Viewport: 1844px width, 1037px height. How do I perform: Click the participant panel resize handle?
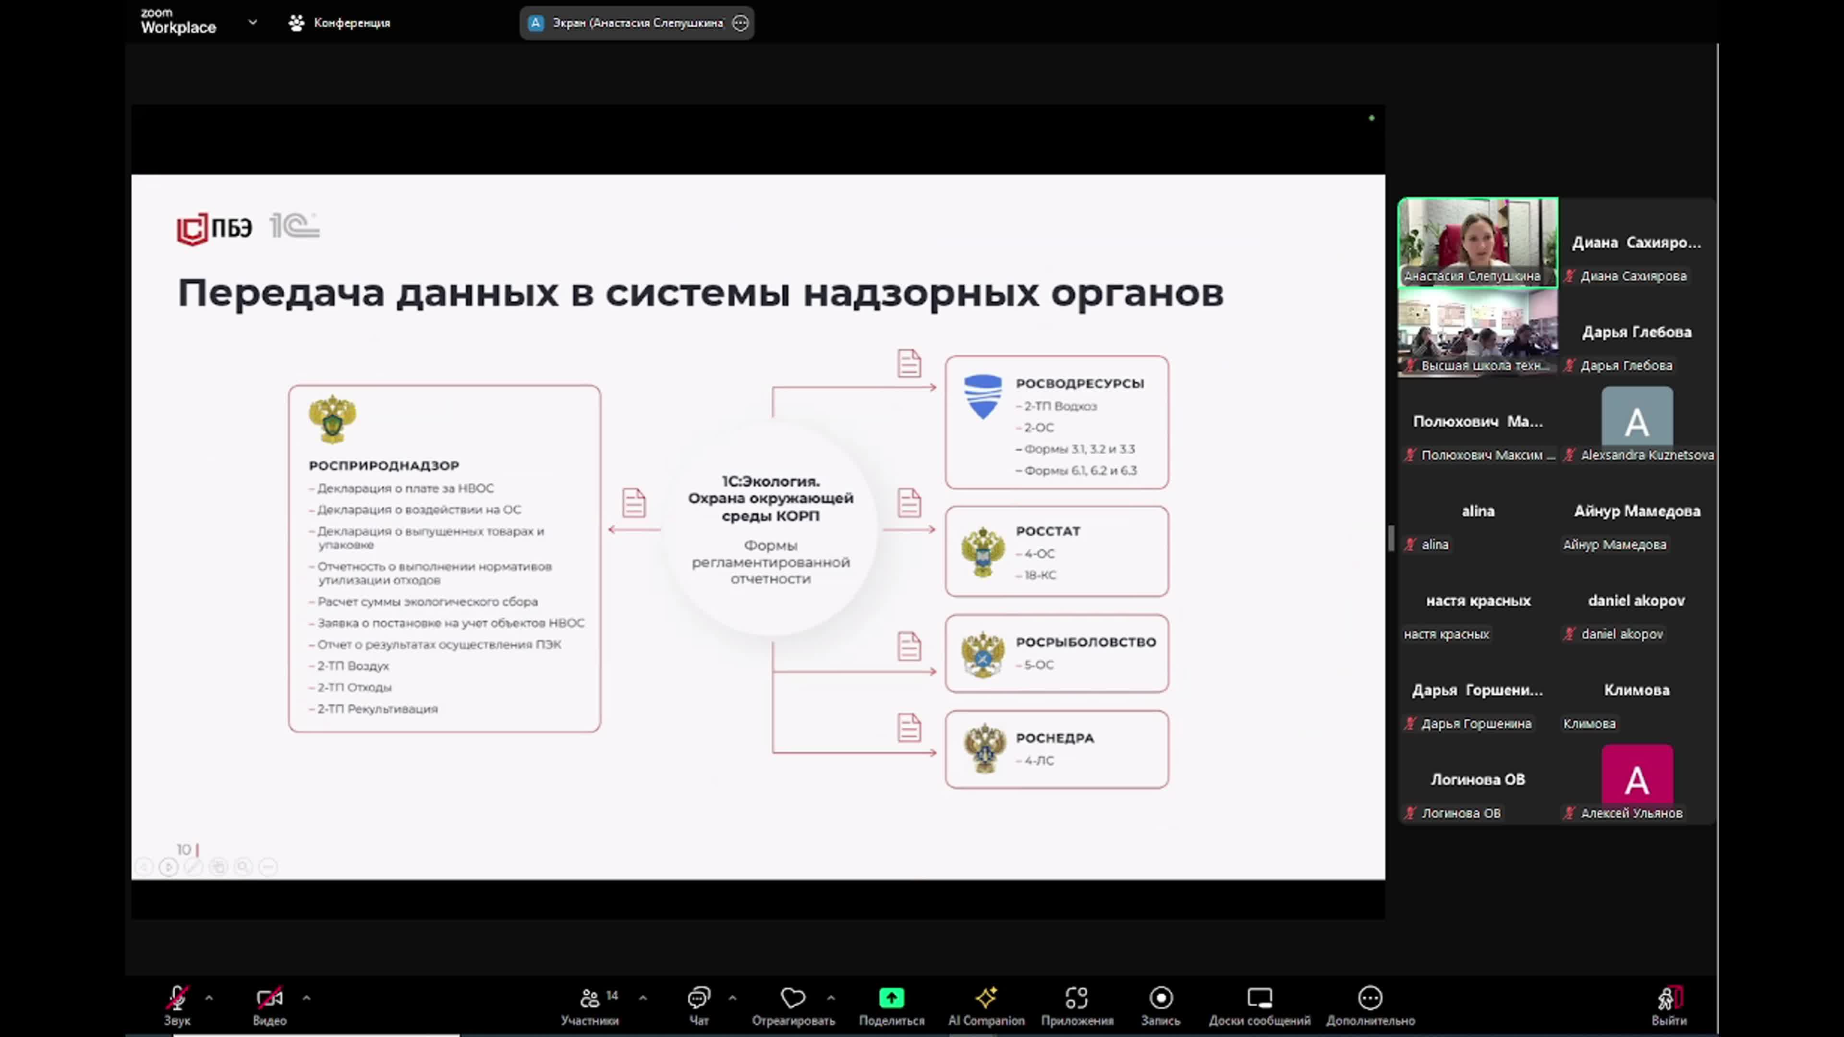[x=1391, y=538]
